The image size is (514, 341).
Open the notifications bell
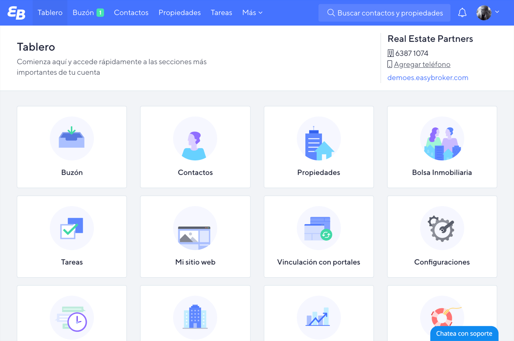tap(462, 13)
